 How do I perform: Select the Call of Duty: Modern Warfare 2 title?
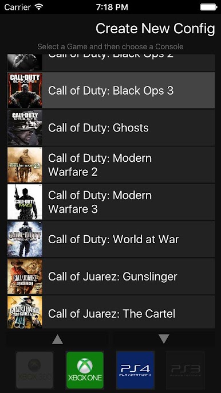tap(100, 165)
